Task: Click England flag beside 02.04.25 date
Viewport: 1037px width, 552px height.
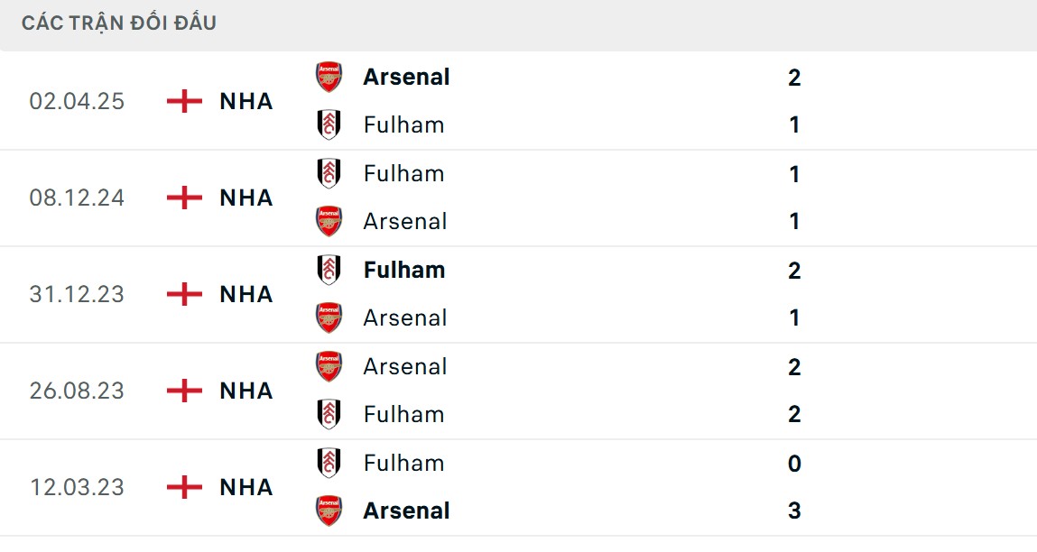Action: click(184, 101)
